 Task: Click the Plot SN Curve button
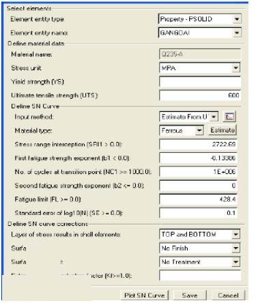click(145, 295)
